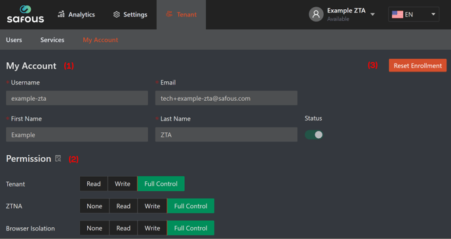Click the Tenant permission row label
451x239 pixels.
[x=15, y=184]
